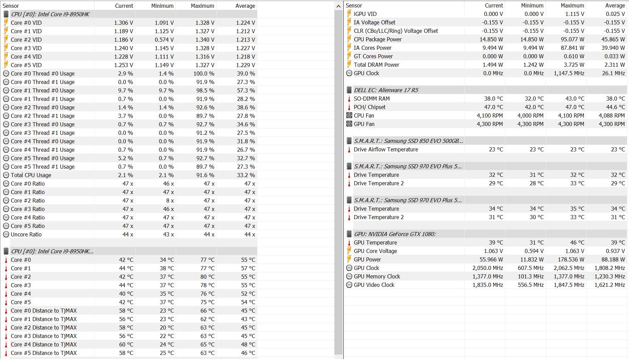The height and width of the screenshot is (359, 629).
Task: Click the left panel vertical scrollbar thumb
Action: (x=338, y=182)
